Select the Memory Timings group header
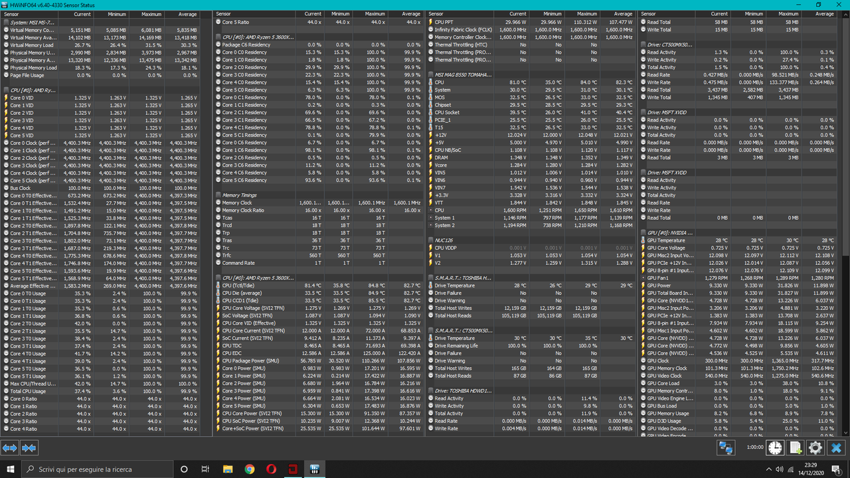The image size is (850, 478). coord(318,195)
